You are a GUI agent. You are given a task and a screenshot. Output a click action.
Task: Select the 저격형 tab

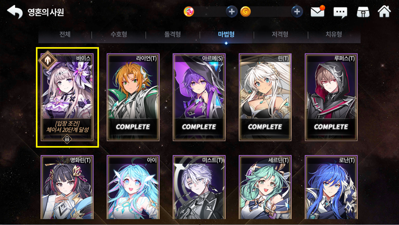[280, 35]
